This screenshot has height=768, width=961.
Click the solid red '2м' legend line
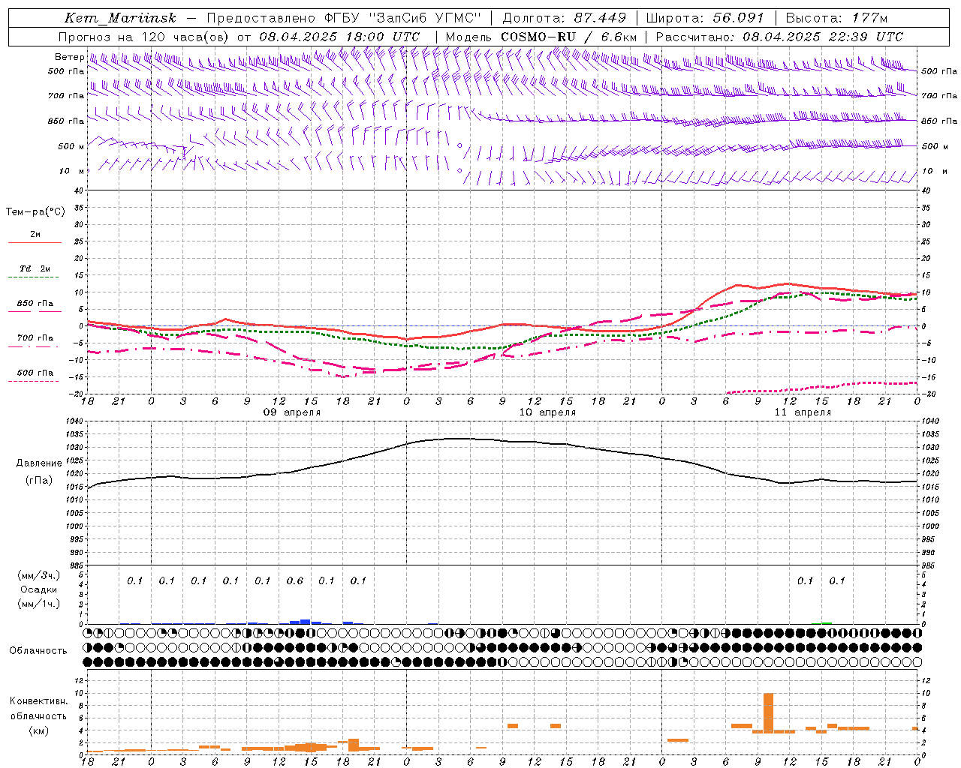pos(35,242)
